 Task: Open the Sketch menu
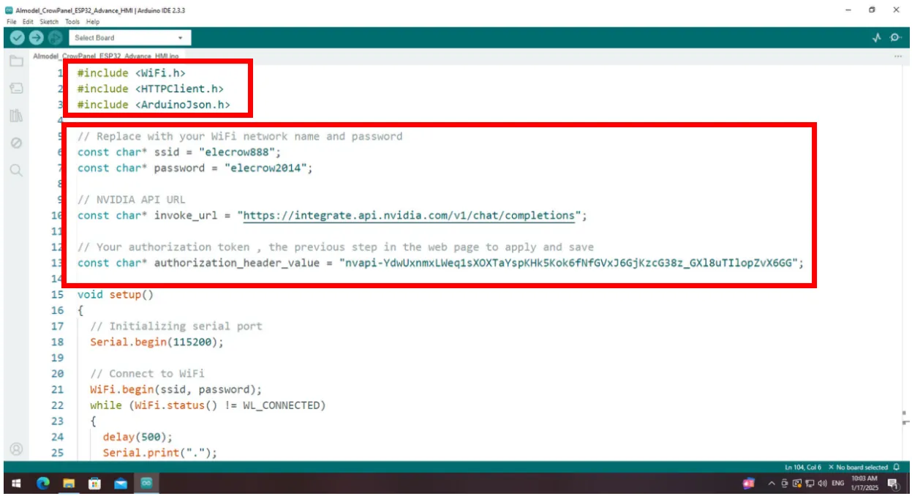pos(48,22)
